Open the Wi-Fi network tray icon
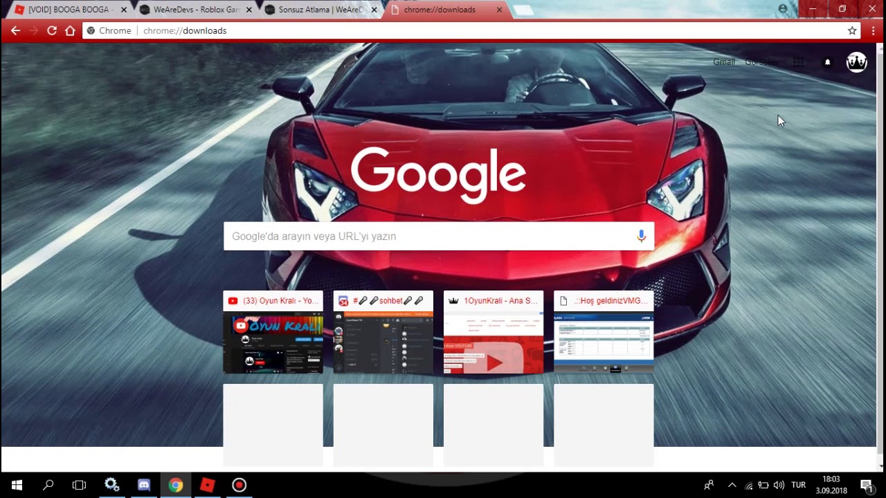This screenshot has width=886, height=498. 748,485
